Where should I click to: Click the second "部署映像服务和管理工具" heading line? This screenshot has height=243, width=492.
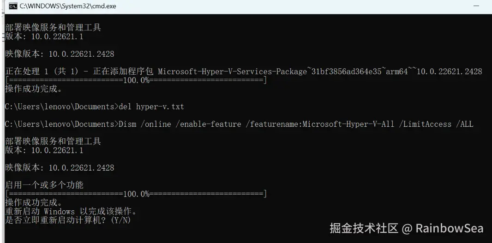coord(53,141)
